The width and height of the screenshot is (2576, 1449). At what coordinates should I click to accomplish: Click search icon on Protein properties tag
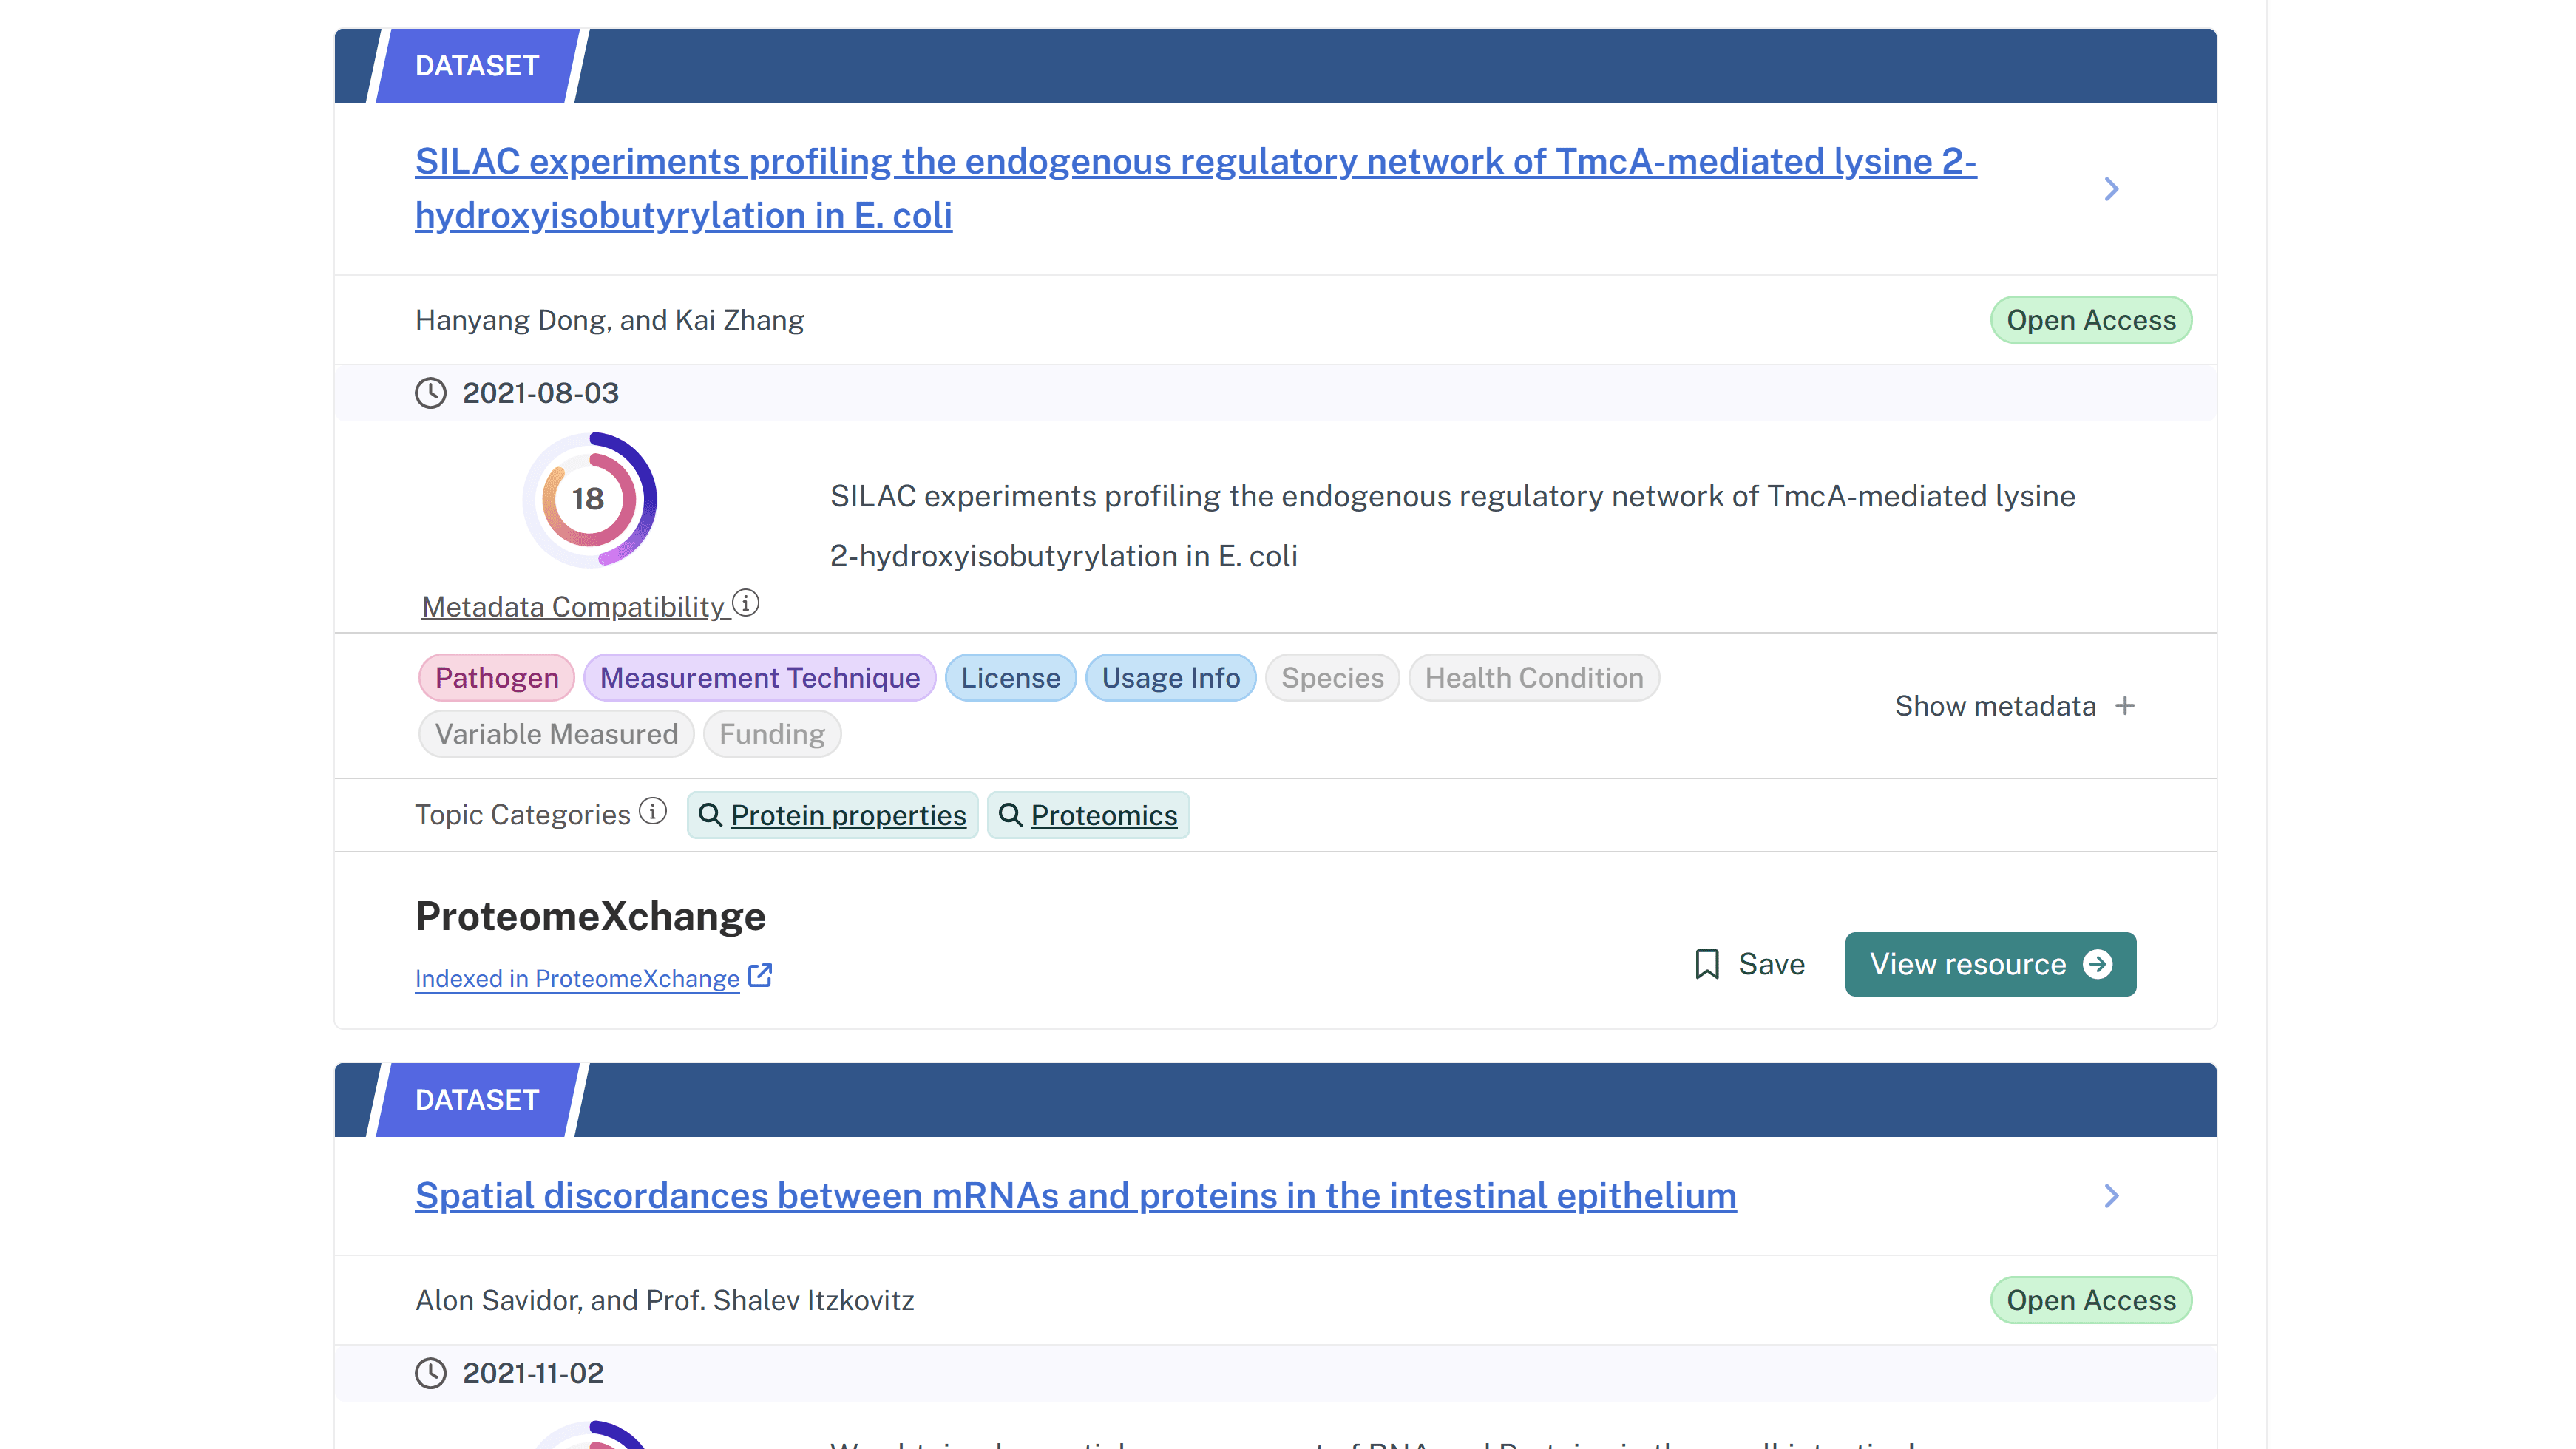710,815
